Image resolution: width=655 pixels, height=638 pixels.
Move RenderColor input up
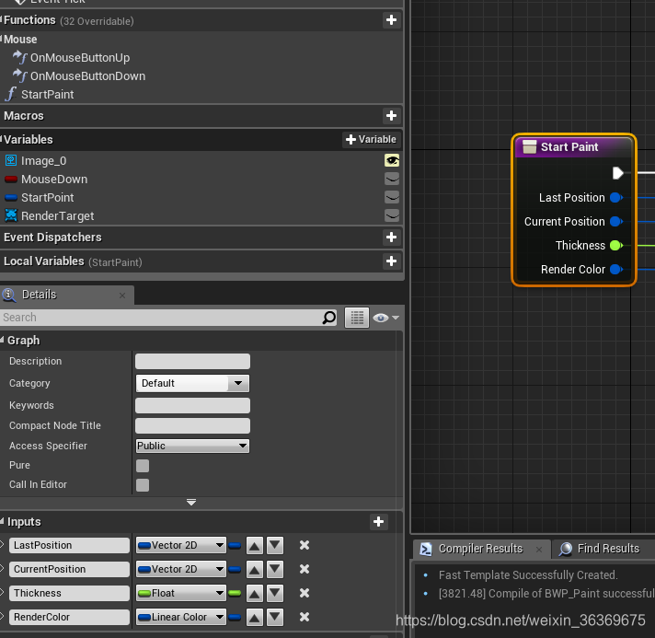coord(255,617)
